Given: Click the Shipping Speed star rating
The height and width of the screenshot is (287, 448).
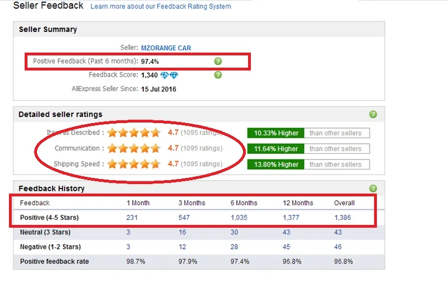Looking at the screenshot, I should point(134,164).
